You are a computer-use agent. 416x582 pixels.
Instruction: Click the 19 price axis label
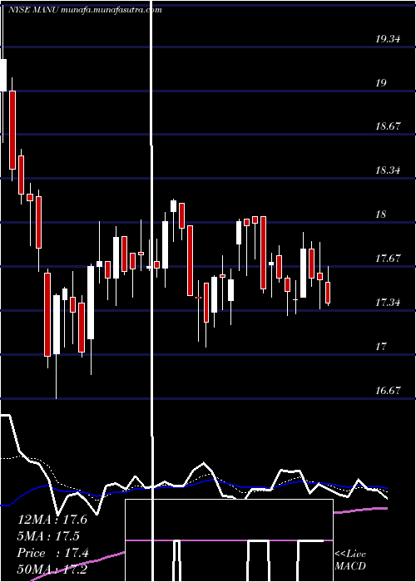click(381, 82)
